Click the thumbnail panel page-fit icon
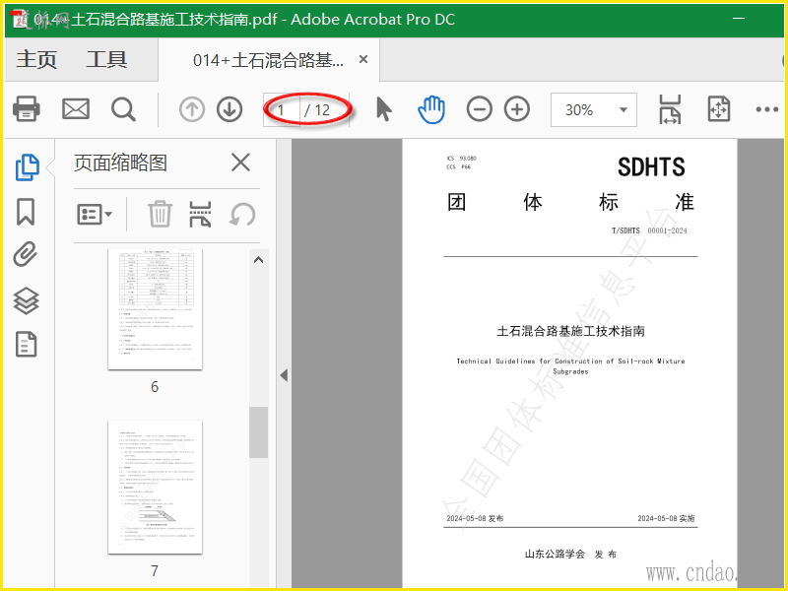The height and width of the screenshot is (591, 788). coord(200,214)
